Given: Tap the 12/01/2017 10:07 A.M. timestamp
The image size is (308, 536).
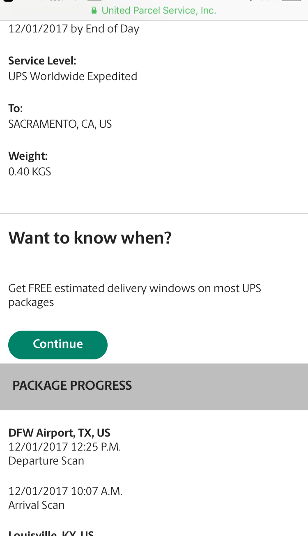Looking at the screenshot, I should (65, 491).
